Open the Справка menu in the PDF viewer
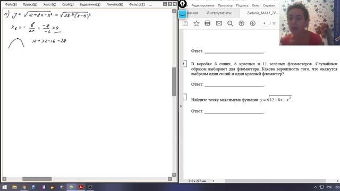The width and height of the screenshot is (340, 191). [269, 5]
